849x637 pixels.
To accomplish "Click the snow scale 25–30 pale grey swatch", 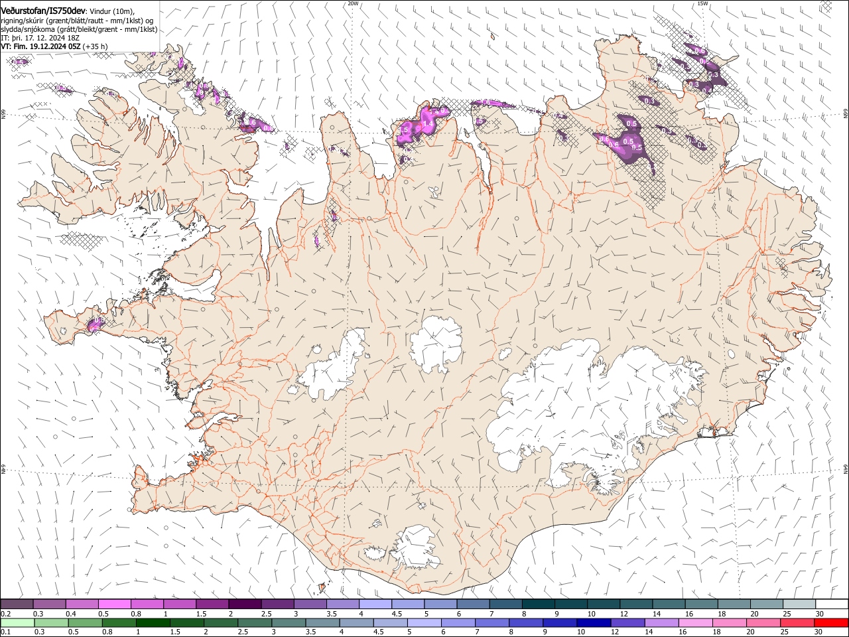I will click(799, 604).
